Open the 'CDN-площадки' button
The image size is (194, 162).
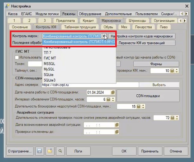pos(148,96)
